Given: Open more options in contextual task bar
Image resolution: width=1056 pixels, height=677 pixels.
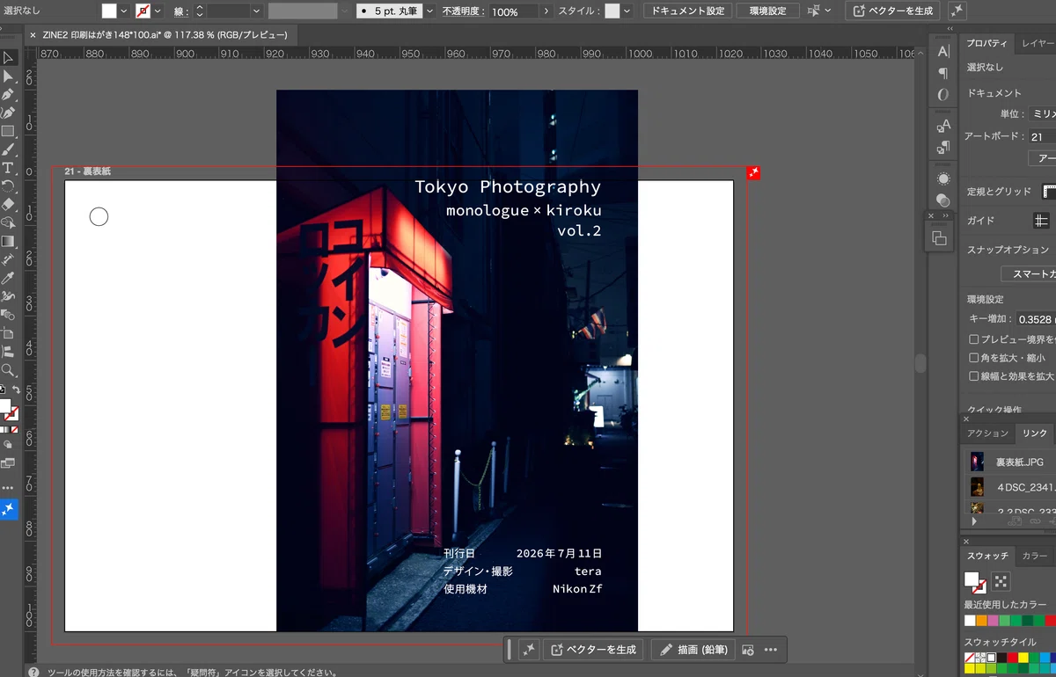Looking at the screenshot, I should (771, 650).
